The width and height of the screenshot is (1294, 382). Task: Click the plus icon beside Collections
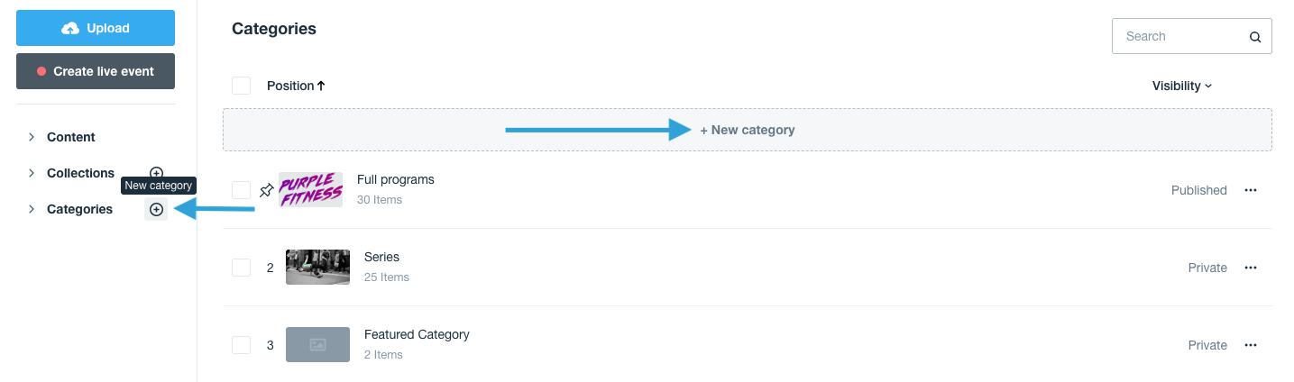(156, 172)
